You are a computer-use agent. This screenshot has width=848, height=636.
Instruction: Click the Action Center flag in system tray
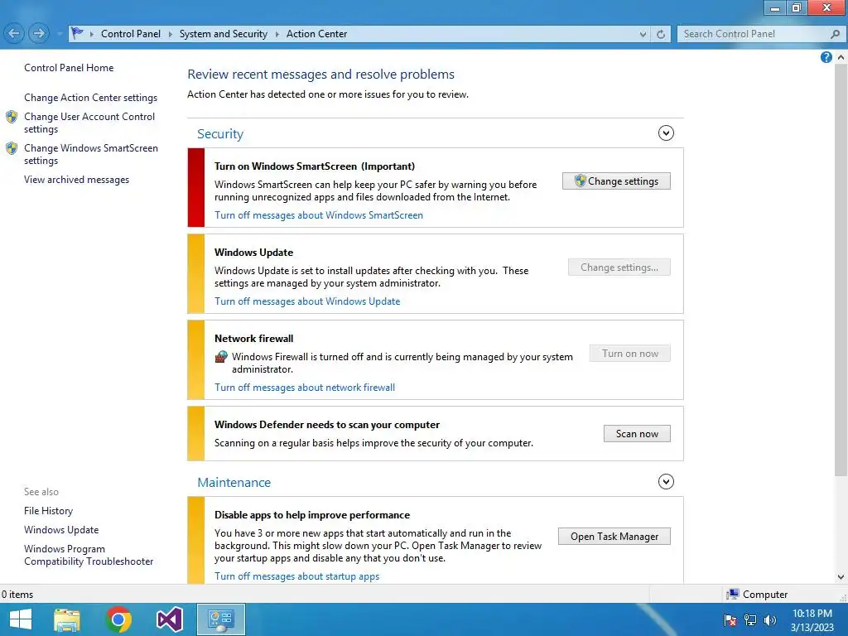(x=730, y=620)
